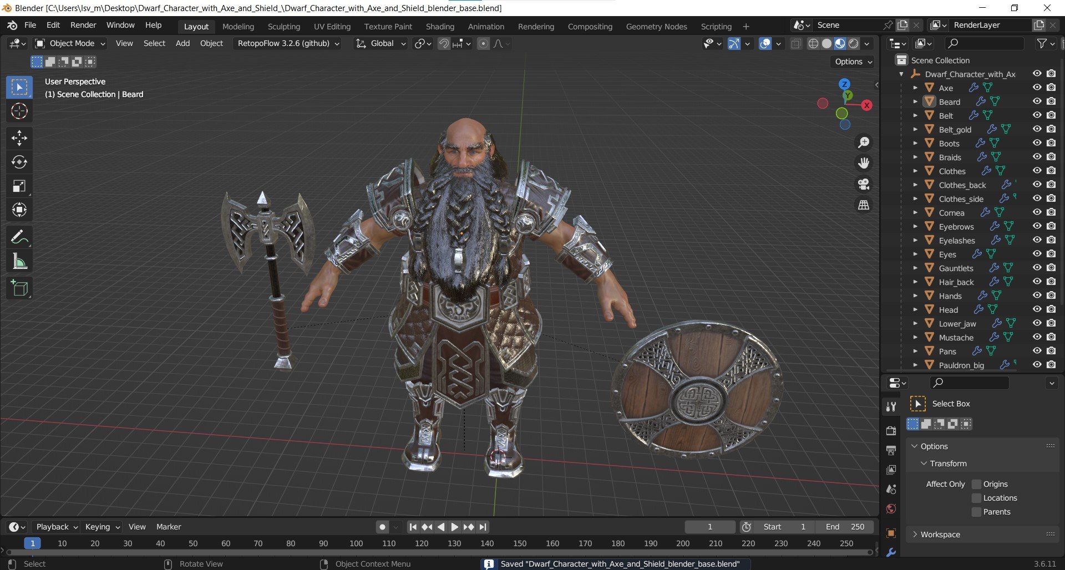Open the Render properties tab

(891, 431)
